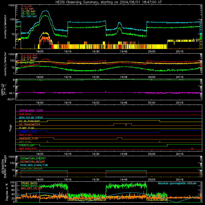The height and width of the screenshot is (205, 205).
Task: Pick the 50-100 keV legend label
Action: [x=29, y=16]
